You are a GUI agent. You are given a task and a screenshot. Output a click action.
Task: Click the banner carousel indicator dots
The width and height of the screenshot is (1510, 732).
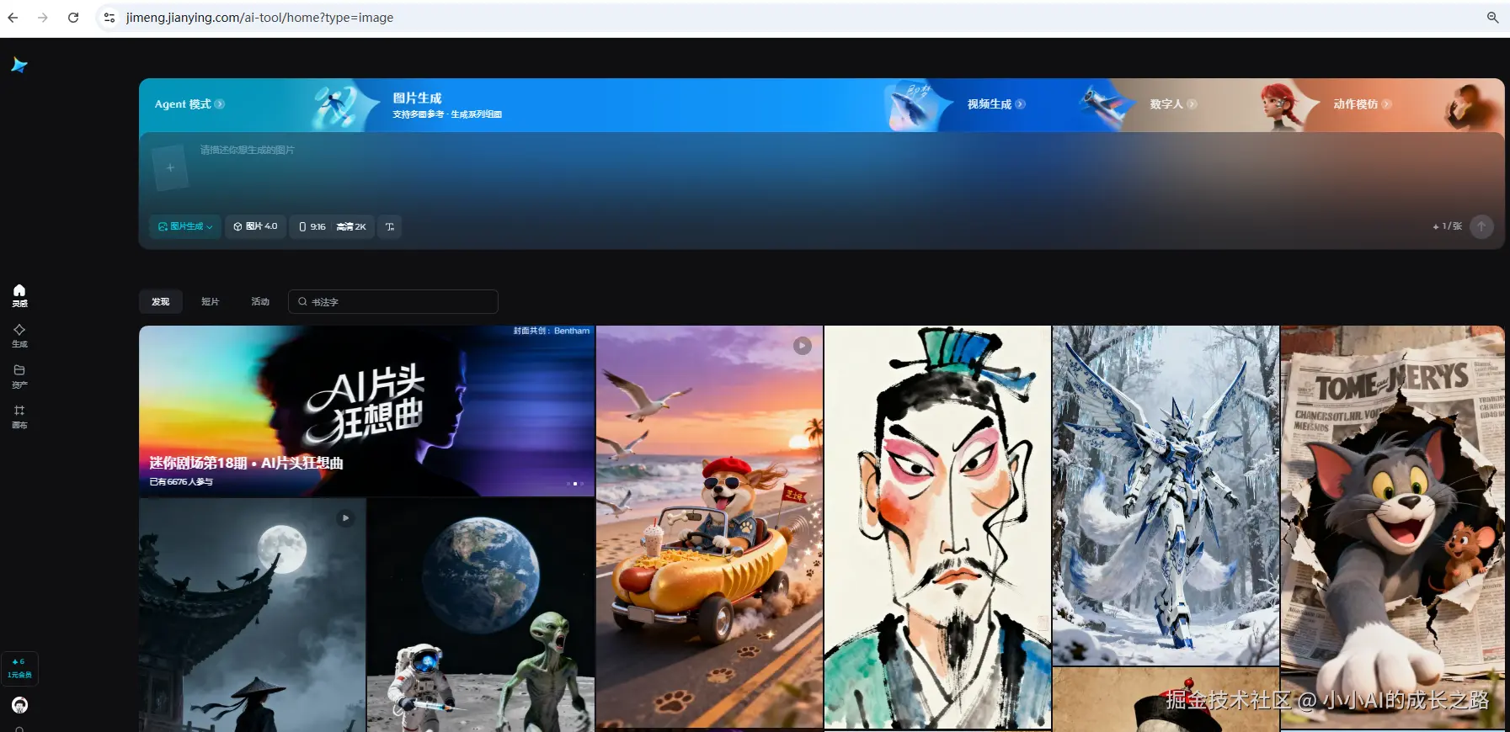coord(575,484)
